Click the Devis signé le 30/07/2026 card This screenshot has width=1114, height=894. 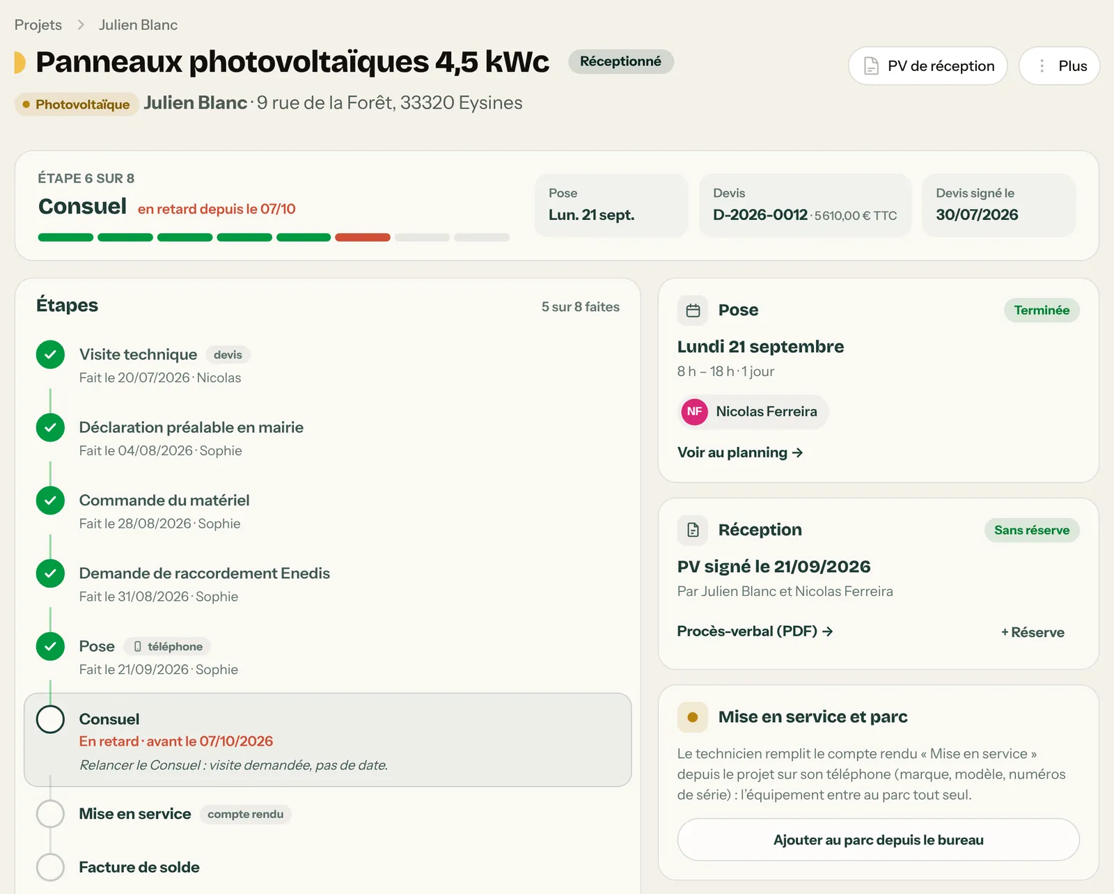click(x=998, y=205)
